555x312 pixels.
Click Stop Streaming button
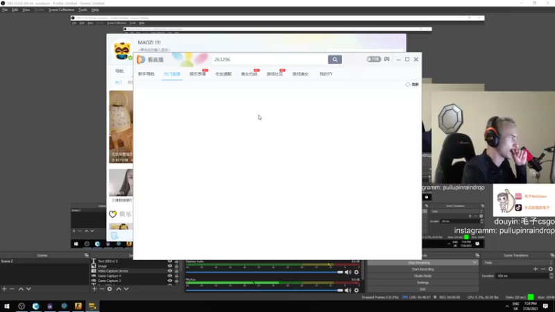419,263
